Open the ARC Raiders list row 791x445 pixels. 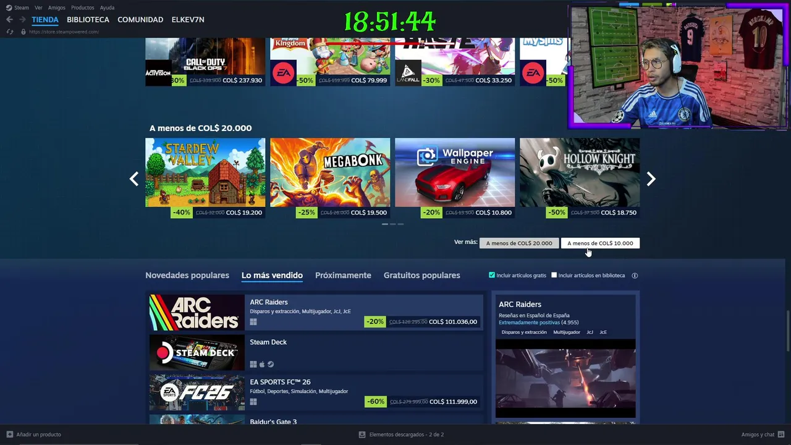coord(316,313)
